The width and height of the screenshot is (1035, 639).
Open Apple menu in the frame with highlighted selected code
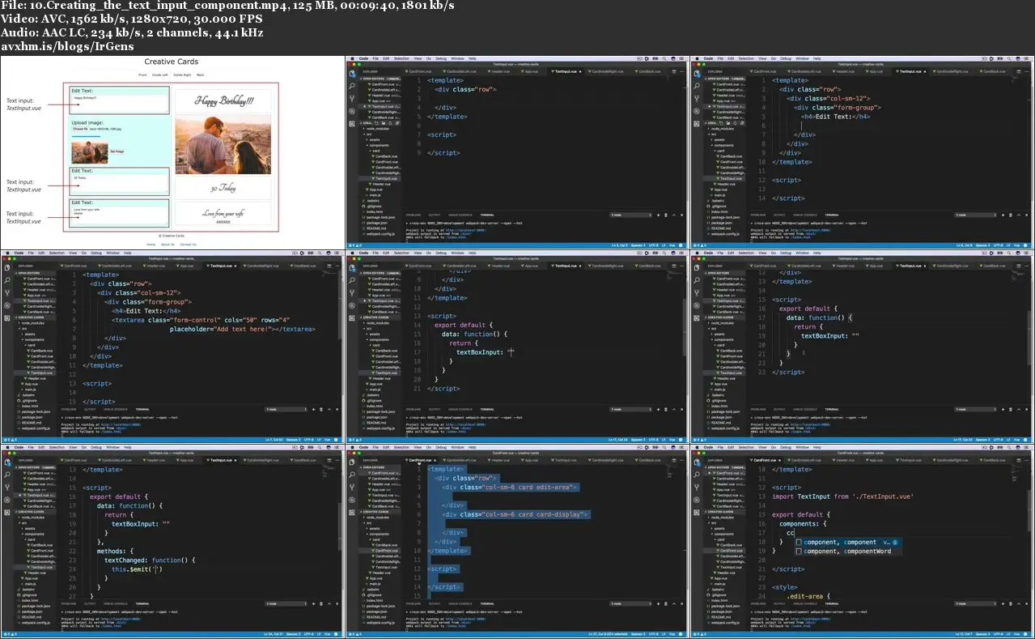coord(352,447)
